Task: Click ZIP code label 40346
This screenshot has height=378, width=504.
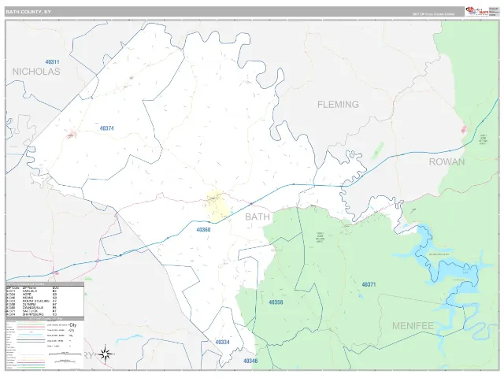Action: pos(250,361)
